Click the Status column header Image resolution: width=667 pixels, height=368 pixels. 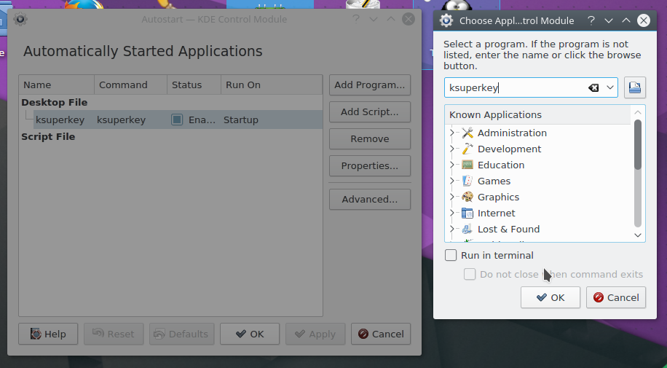[x=194, y=85]
